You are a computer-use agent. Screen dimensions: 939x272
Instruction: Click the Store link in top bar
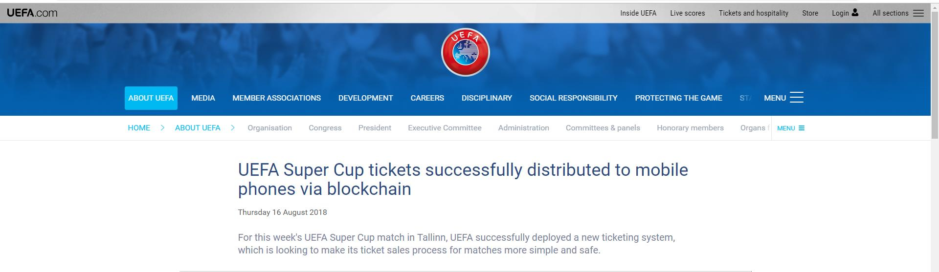pyautogui.click(x=810, y=13)
